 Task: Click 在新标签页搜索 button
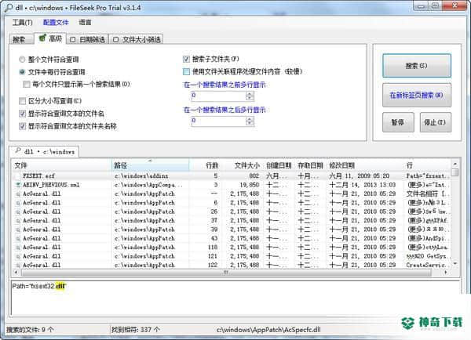(417, 96)
